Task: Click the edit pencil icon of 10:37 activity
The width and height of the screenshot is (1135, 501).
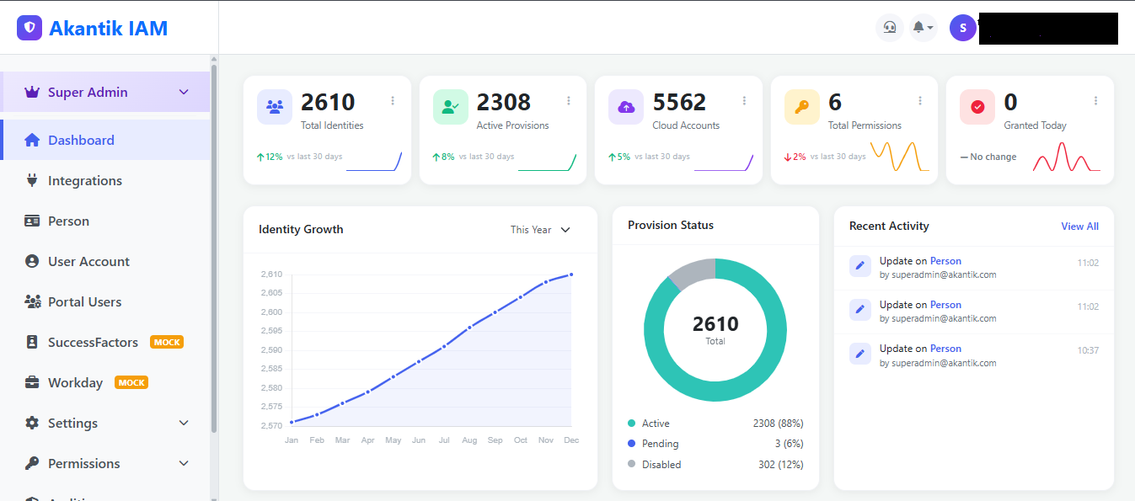Action: coord(860,353)
